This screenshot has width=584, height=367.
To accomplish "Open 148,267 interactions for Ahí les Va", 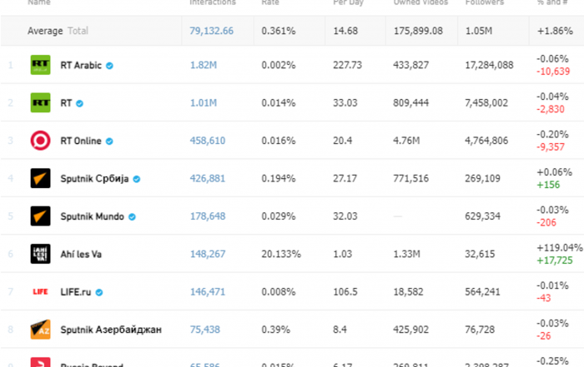I will pyautogui.click(x=208, y=254).
